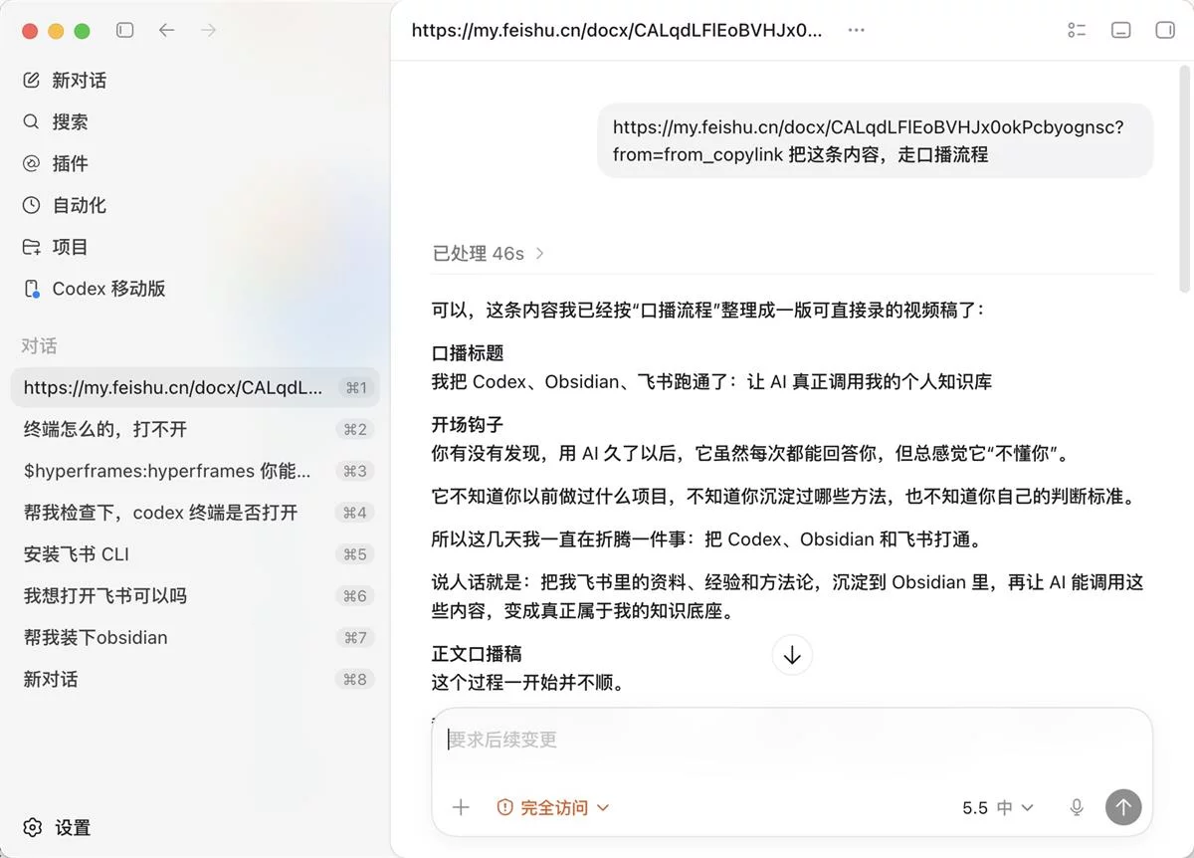Click the new conversation pencil icon
This screenshot has width=1194, height=858.
pyautogui.click(x=32, y=81)
